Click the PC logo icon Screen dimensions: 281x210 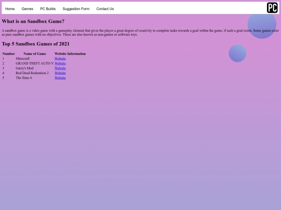pos(272,8)
